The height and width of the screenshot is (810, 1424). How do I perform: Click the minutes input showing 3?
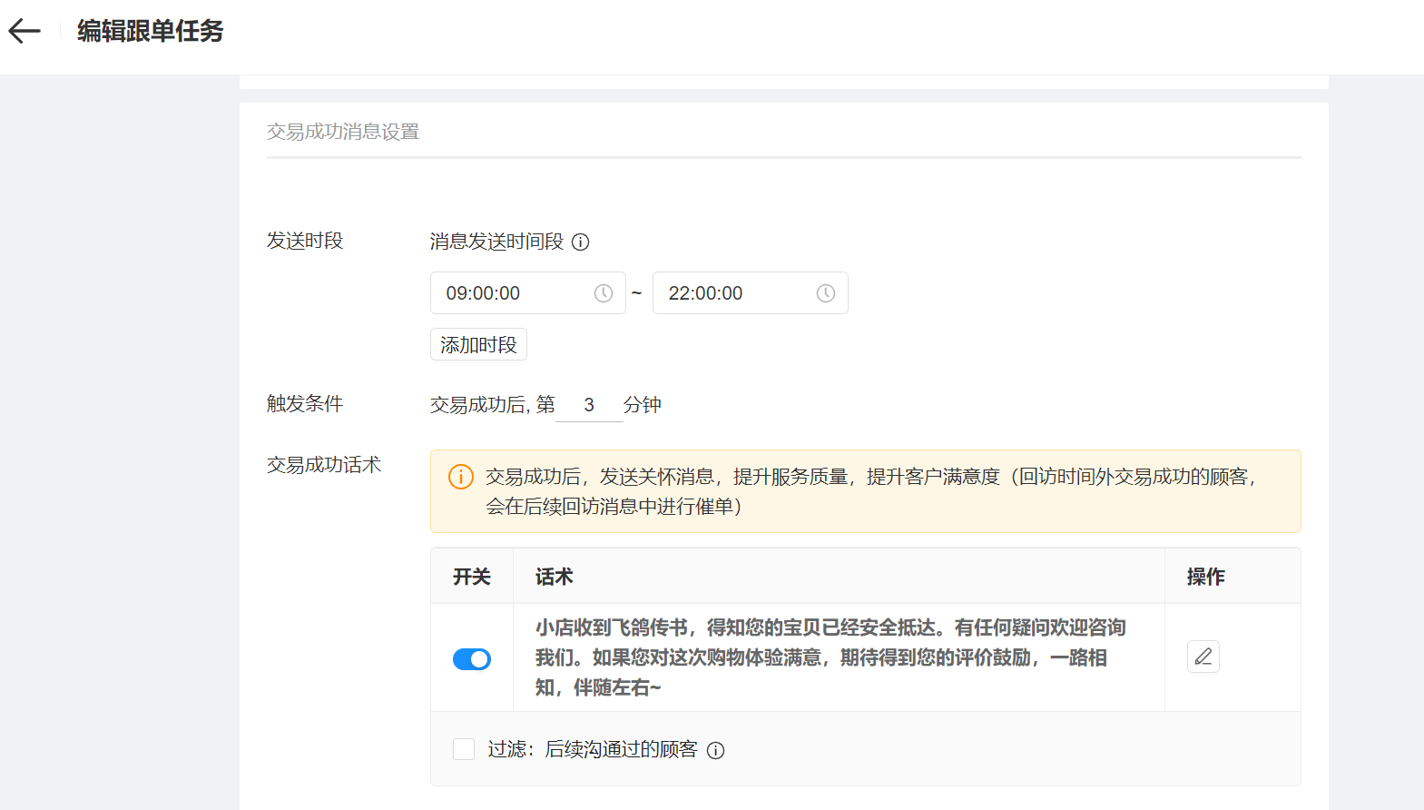tap(589, 405)
